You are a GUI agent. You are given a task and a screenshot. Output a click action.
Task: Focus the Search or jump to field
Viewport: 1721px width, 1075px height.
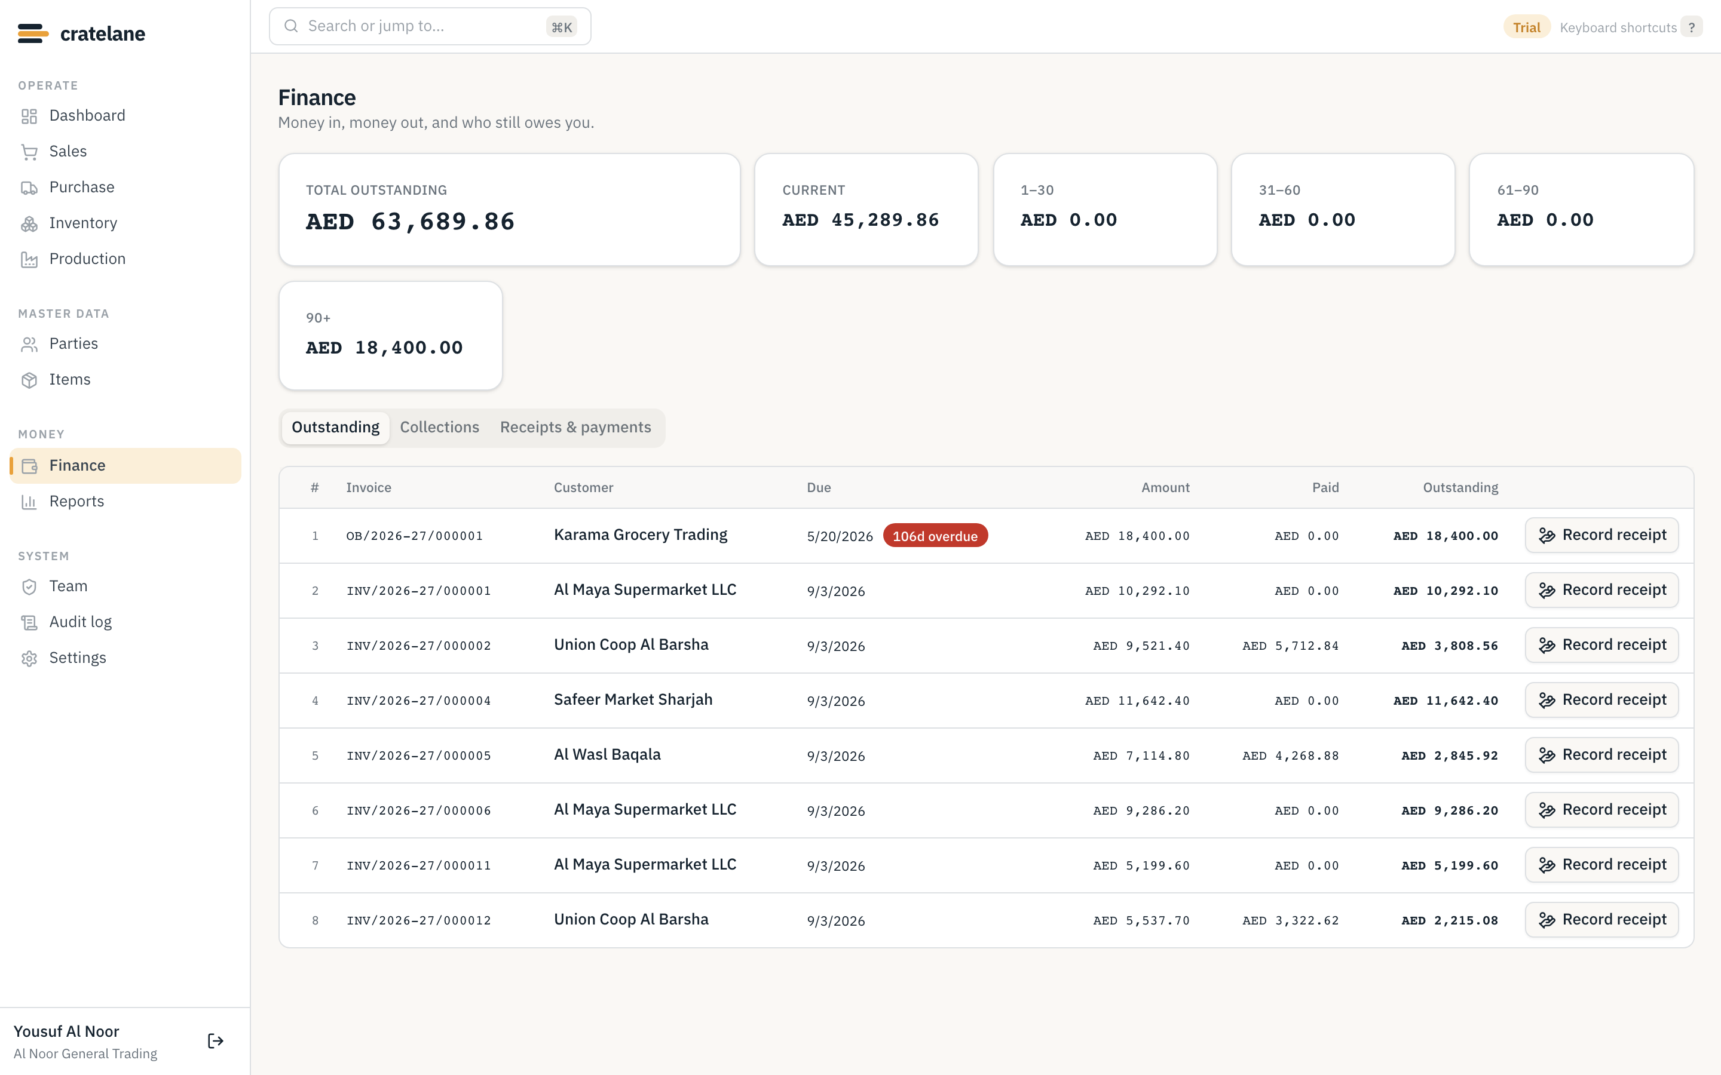pos(430,26)
